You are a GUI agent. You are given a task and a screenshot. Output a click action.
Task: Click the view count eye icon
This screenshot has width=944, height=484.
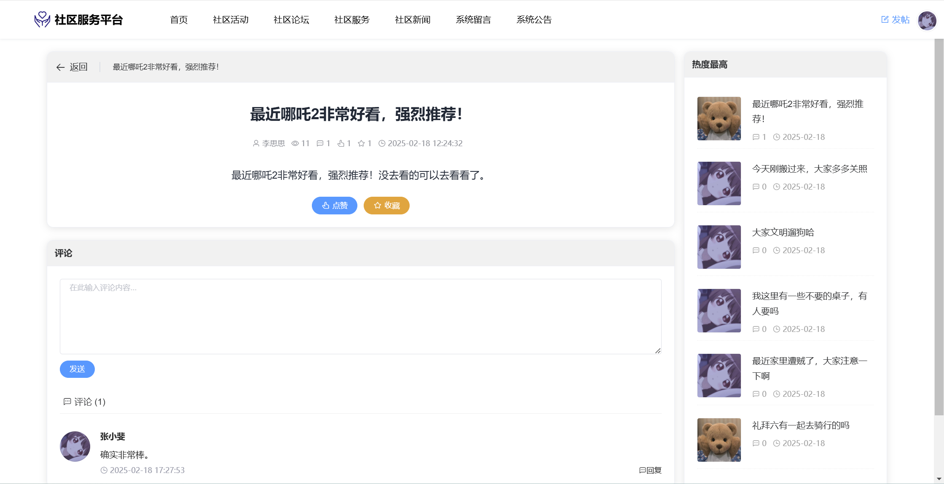(295, 144)
